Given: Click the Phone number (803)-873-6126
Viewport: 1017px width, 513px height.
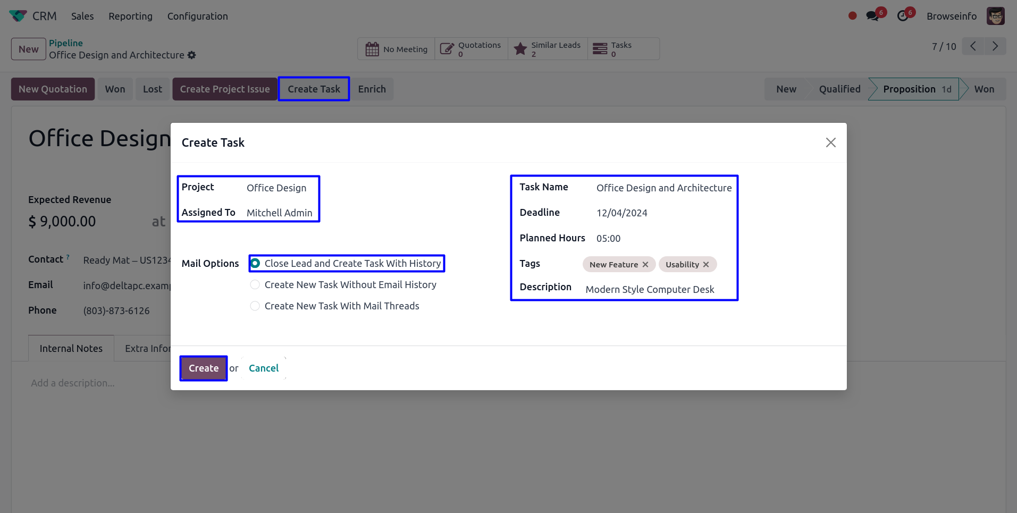Looking at the screenshot, I should (116, 310).
